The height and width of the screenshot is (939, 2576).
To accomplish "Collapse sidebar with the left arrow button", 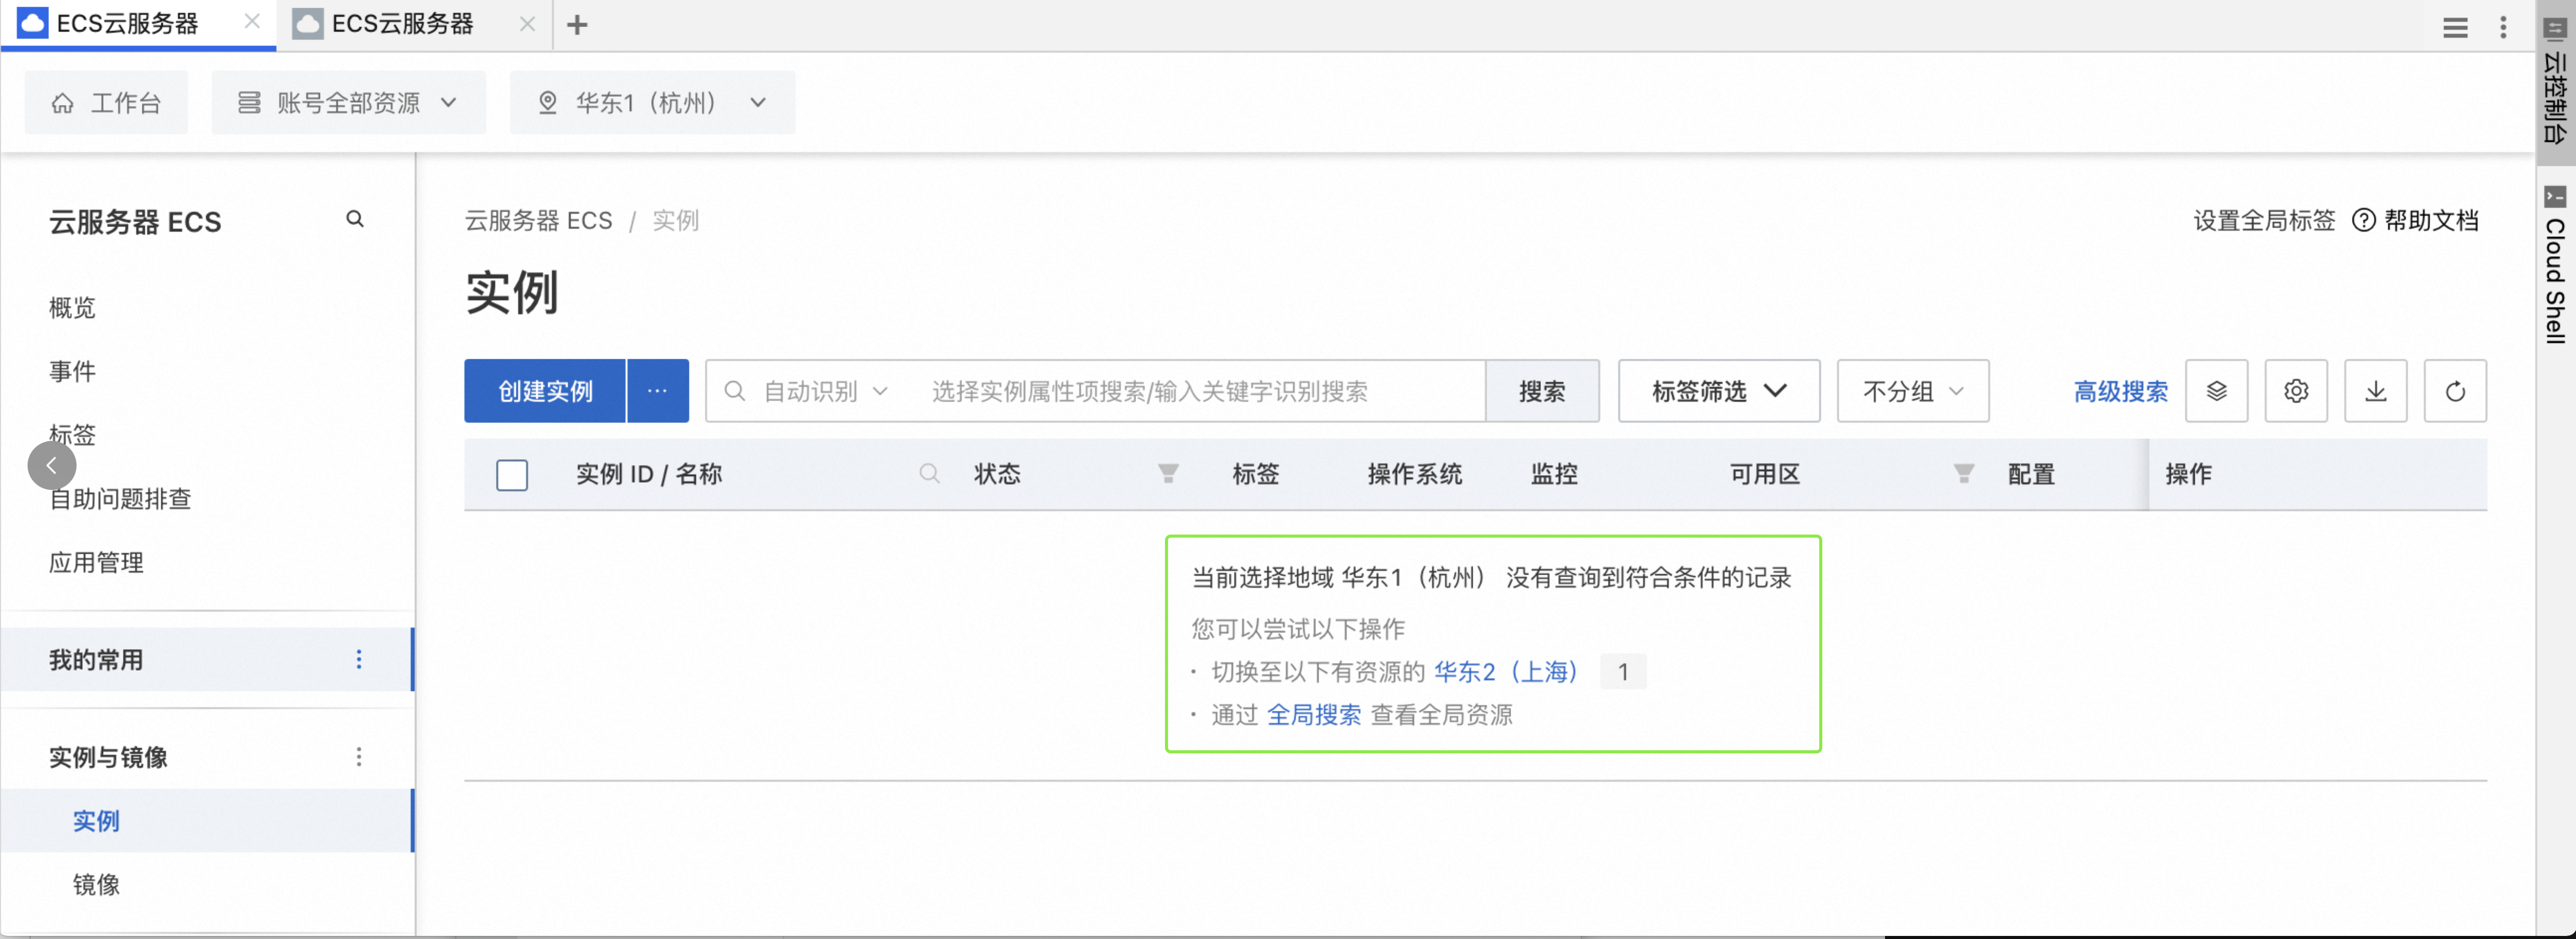I will coord(52,466).
